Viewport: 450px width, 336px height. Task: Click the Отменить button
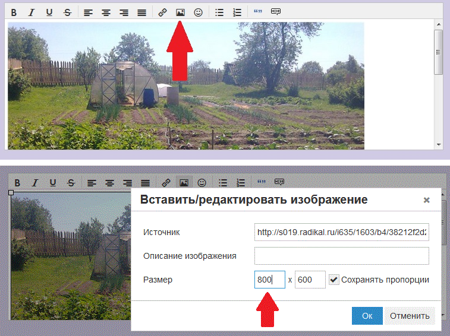(x=410, y=316)
